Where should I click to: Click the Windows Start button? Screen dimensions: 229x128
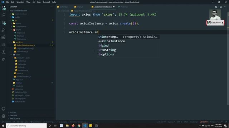tap(3, 126)
